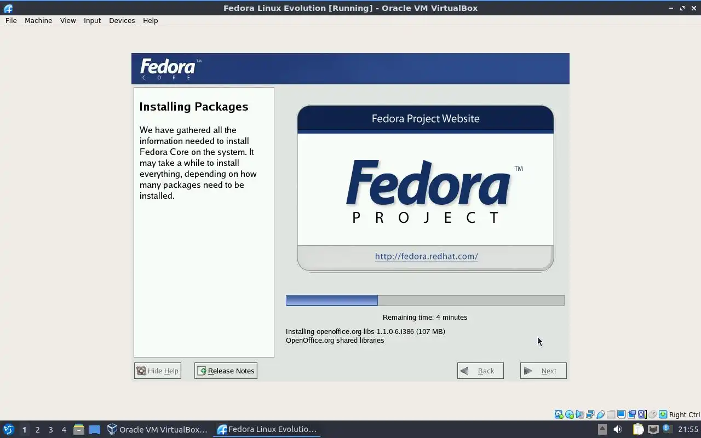701x438 pixels.
Task: Click the optical disc status icon
Action: tap(569, 414)
